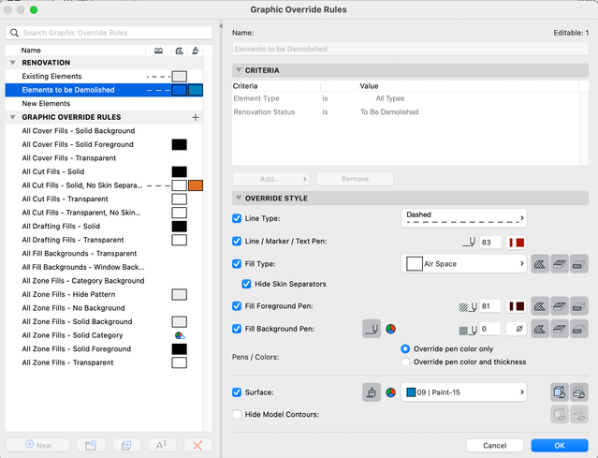This screenshot has width=598, height=458.
Task: Click the rename rule icon at bottom
Action: 160,445
